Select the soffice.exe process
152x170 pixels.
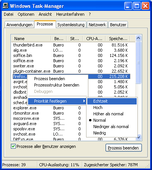click(x=72, y=61)
